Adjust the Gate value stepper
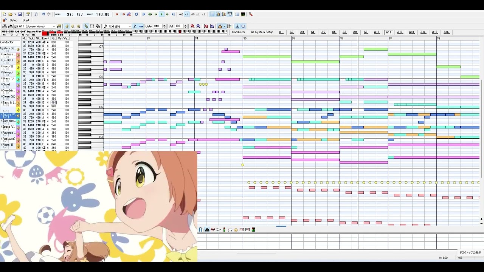Screen dimensions: 484x272 tap(164, 26)
